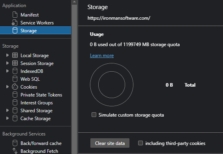This screenshot has height=154, width=223.
Task: Click the Back/forward cache icon
Action: [15, 143]
